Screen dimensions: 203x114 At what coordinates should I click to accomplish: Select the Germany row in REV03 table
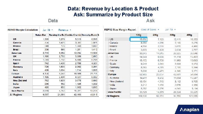(18, 67)
